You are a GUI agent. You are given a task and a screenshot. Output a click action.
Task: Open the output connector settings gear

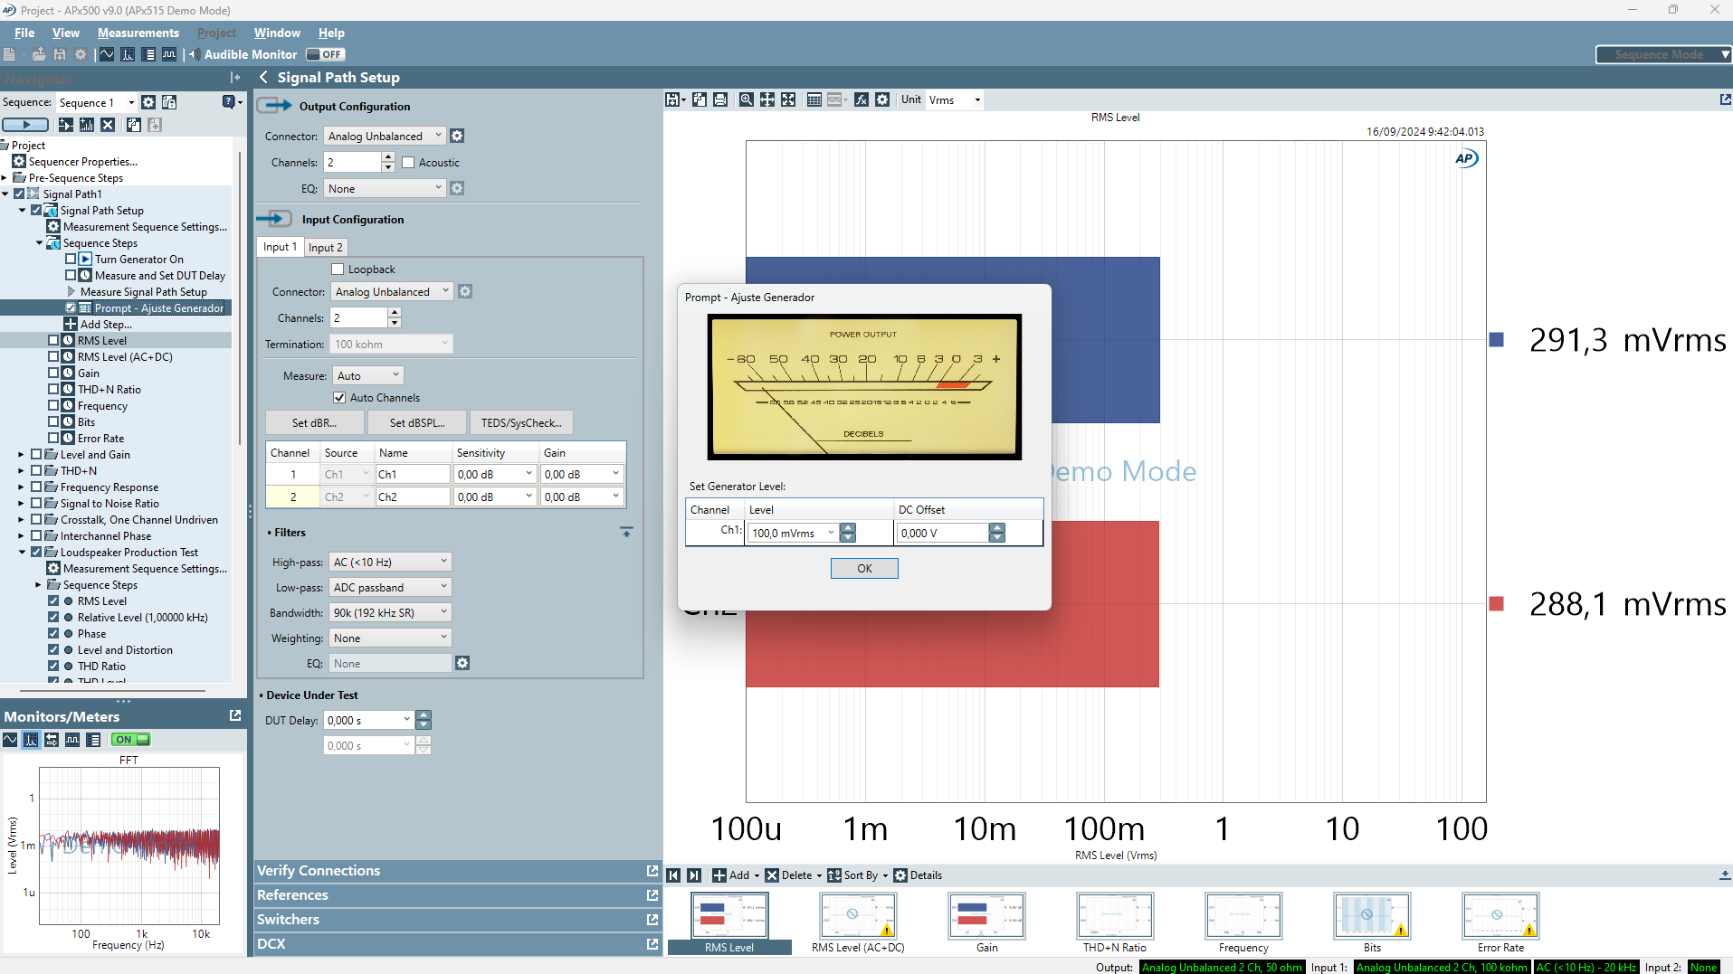(x=457, y=136)
